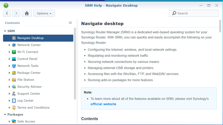Expand the Security Advisor tree node
The height and width of the screenshot is (125, 223).
pyautogui.click(x=9, y=87)
